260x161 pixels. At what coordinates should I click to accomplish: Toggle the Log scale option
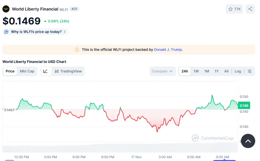(238, 71)
